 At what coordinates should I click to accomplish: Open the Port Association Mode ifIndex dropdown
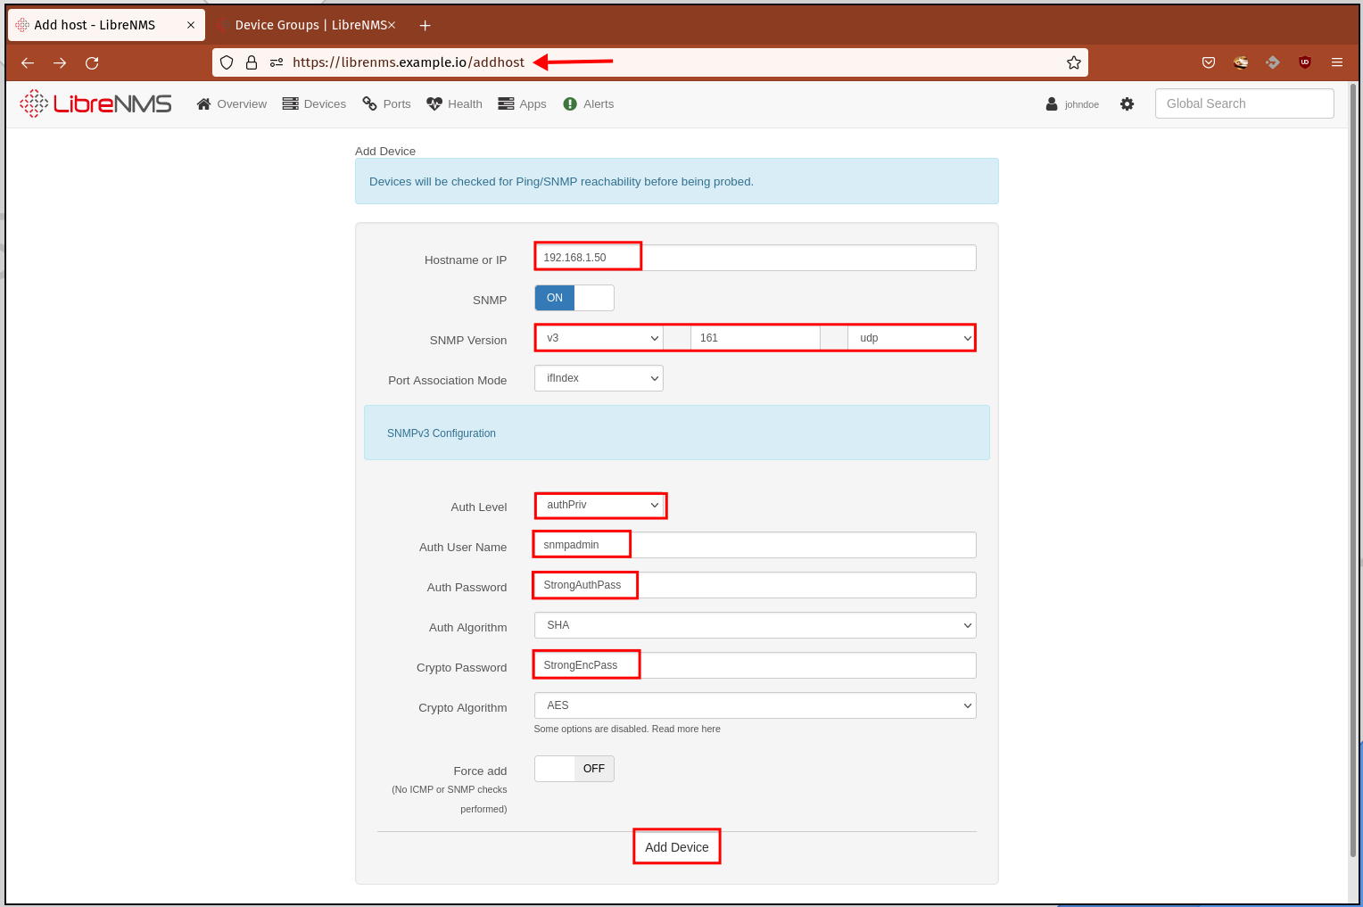click(x=599, y=378)
